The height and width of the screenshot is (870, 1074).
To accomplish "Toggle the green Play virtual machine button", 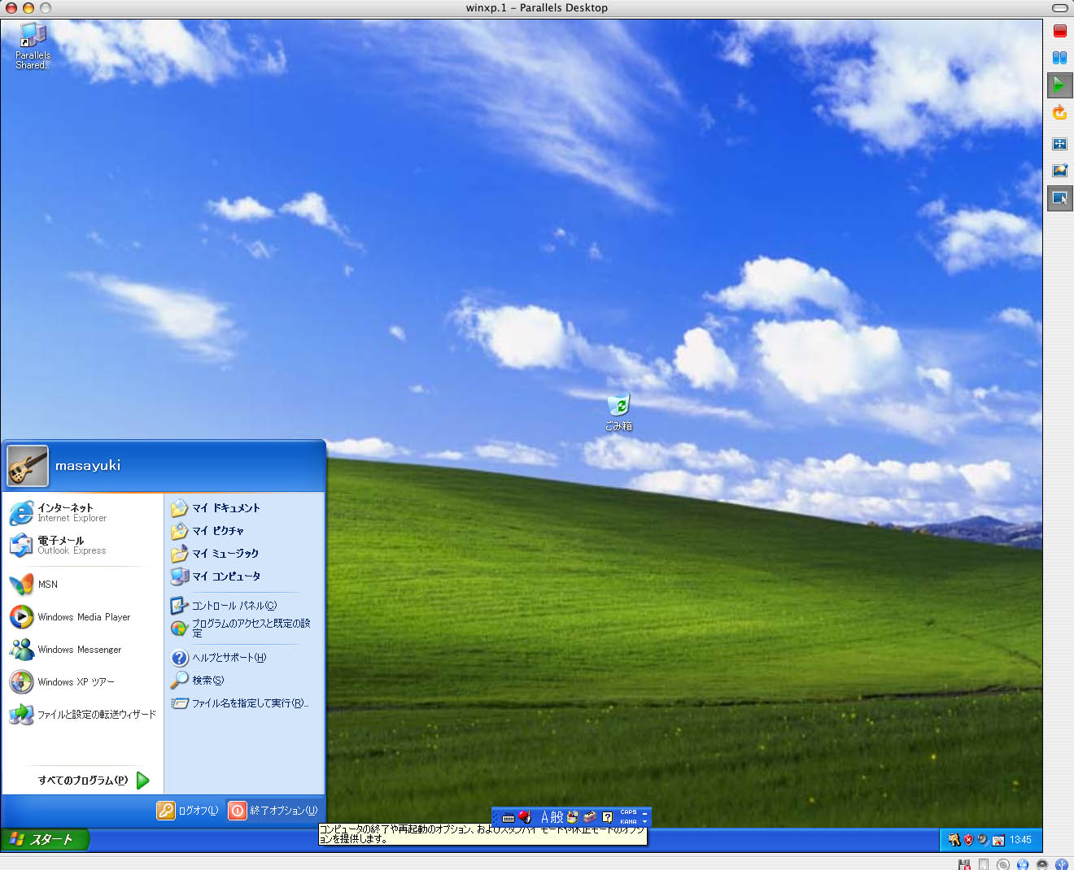I will pyautogui.click(x=1059, y=85).
